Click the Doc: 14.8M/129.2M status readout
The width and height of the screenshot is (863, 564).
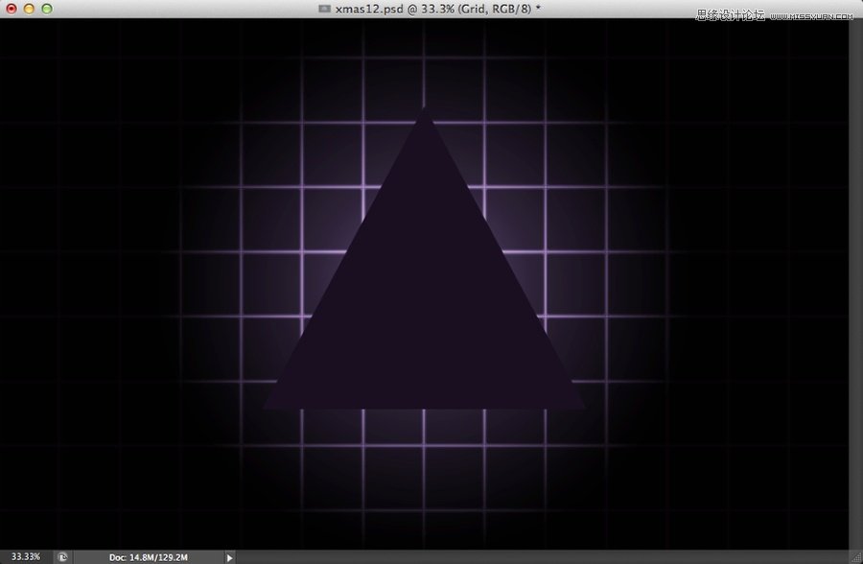tap(148, 557)
